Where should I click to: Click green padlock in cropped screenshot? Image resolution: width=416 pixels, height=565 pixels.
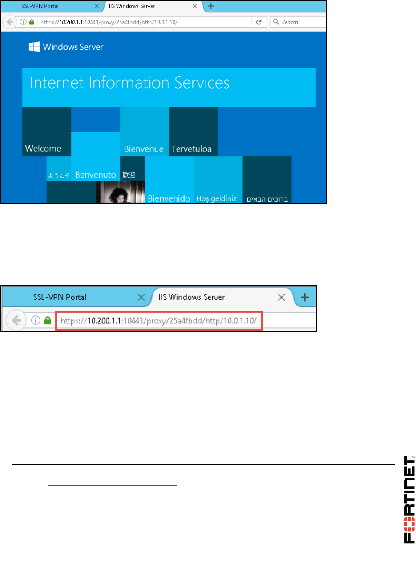48,320
